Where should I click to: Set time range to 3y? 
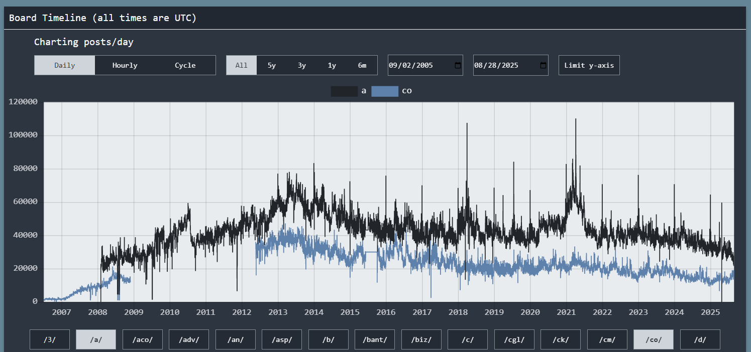(302, 65)
